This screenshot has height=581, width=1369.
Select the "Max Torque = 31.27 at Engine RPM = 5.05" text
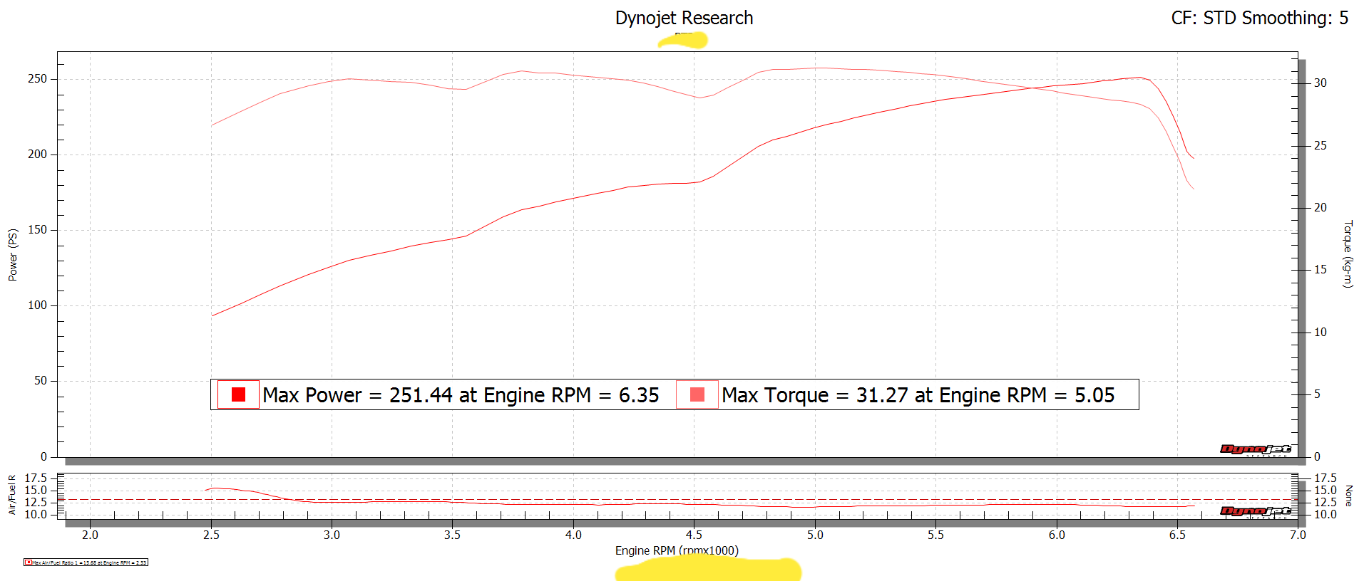[918, 395]
